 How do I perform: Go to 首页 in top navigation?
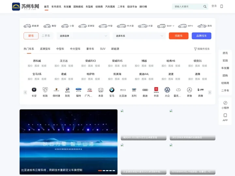[x=46, y=7]
